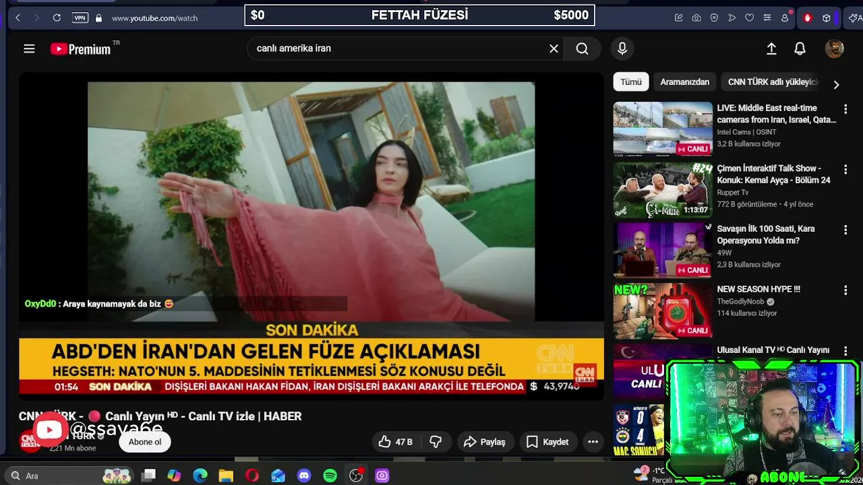Launch Copilot from the taskbar
This screenshot has width=863, height=485.
coord(174,476)
